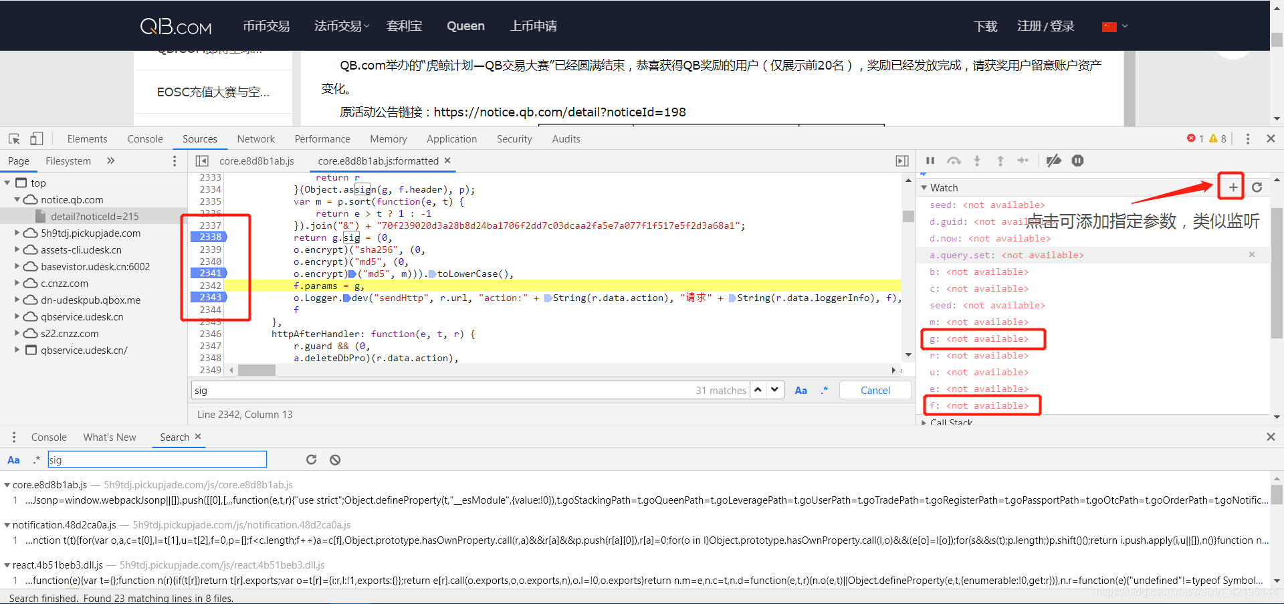
Task: Open DevTools customize menu (three dots)
Action: (x=1247, y=138)
